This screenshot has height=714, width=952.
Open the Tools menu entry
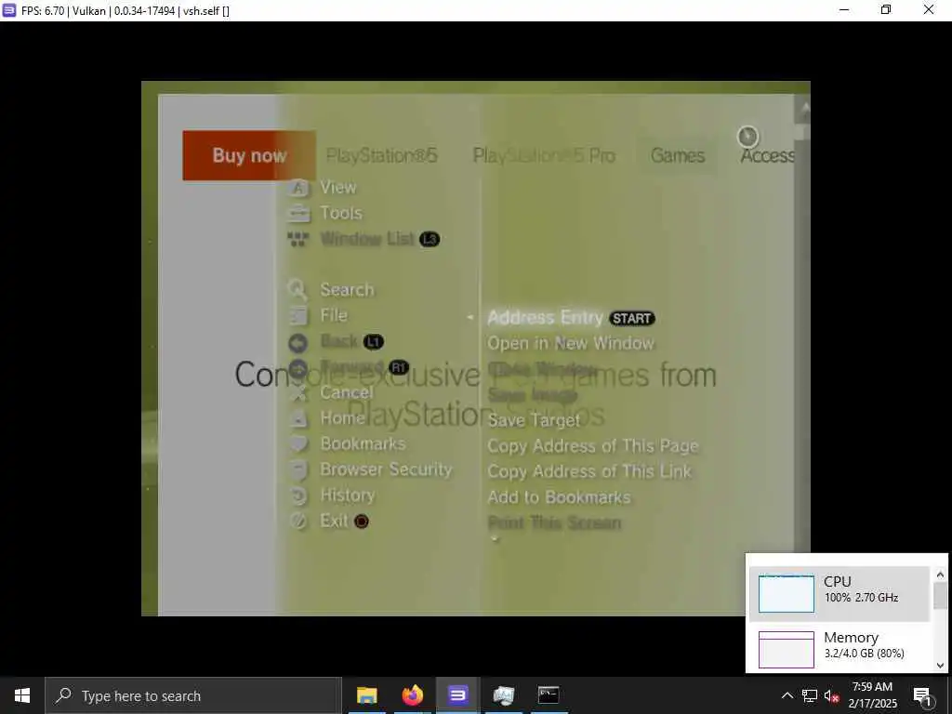tap(341, 213)
